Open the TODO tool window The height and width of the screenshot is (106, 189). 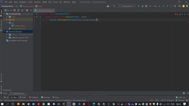[23, 97]
